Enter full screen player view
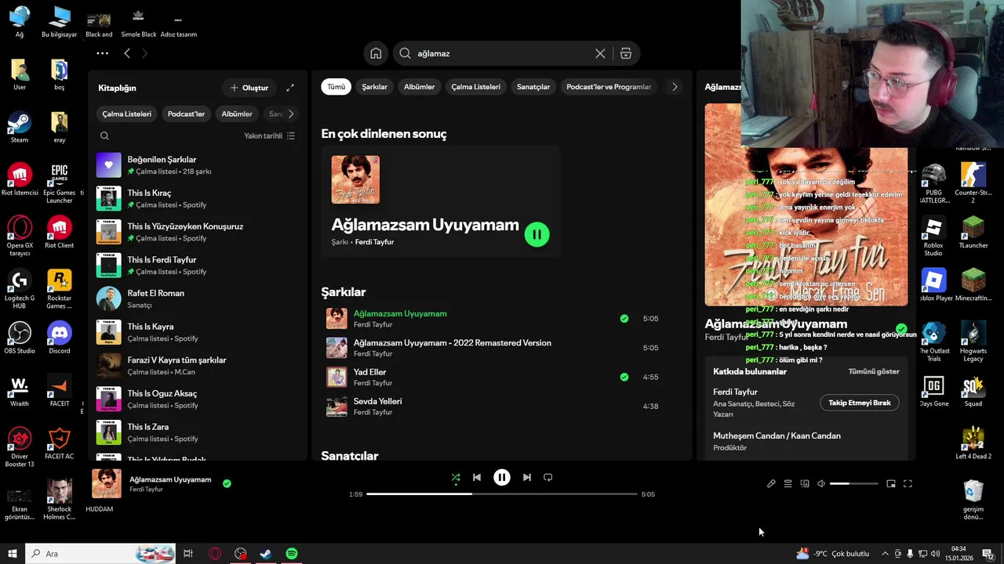 tap(908, 484)
